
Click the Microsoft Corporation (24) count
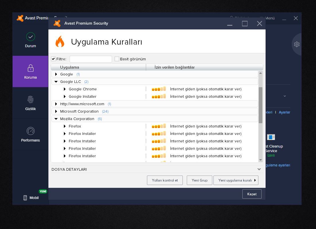(x=105, y=111)
